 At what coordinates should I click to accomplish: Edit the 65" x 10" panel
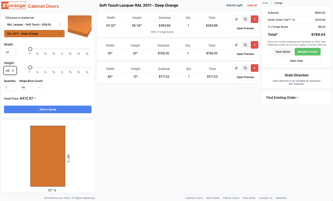236,68
